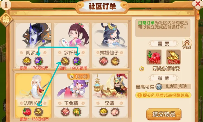Click the wheat 37/50 requirement icon
Screen dimensions: 203x122
(x=173, y=57)
